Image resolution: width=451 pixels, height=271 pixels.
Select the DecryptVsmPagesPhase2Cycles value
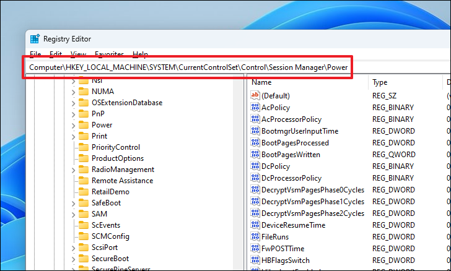tap(313, 213)
